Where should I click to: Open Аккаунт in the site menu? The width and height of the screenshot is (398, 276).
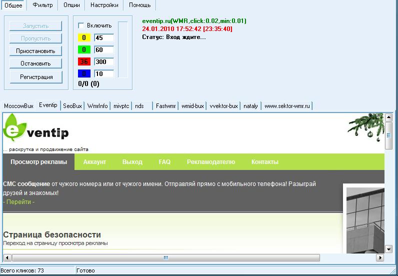point(94,161)
